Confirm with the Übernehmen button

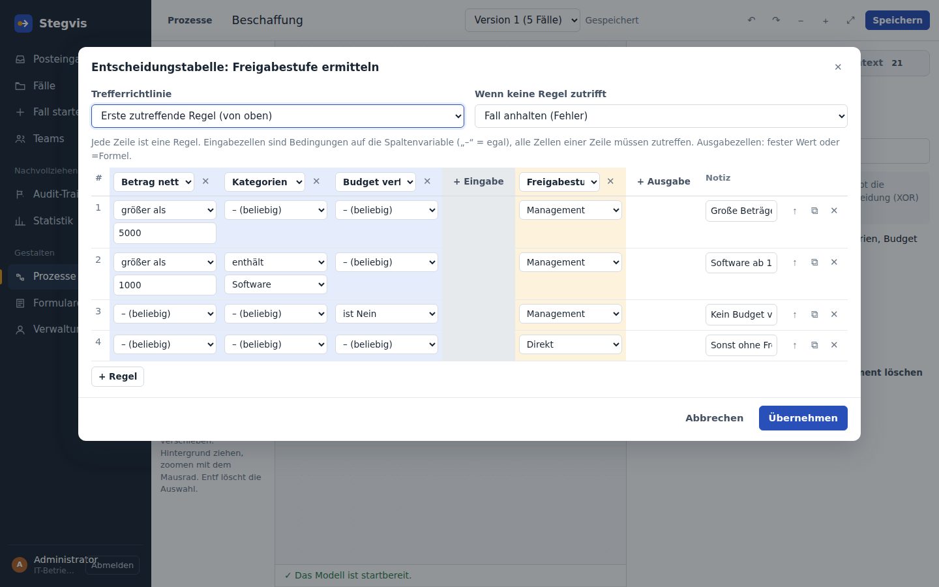[x=803, y=418]
